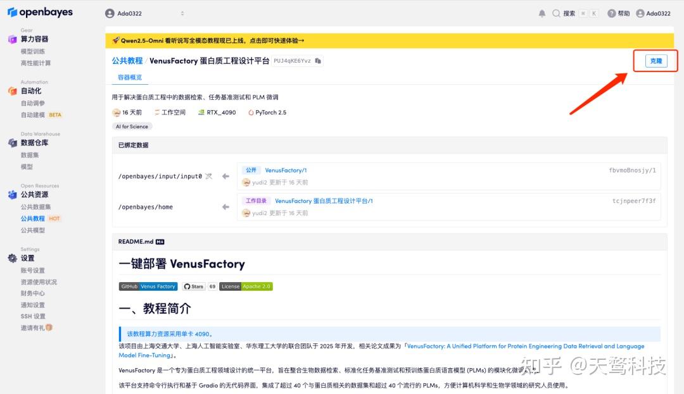Open search via the magnifier icon
The height and width of the screenshot is (394, 684).
[557, 13]
